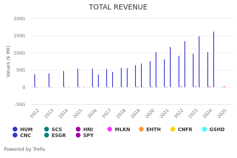This screenshot has height=158, width=237.
Task: Click the cyan GSHD legend circle
Action: click(204, 129)
